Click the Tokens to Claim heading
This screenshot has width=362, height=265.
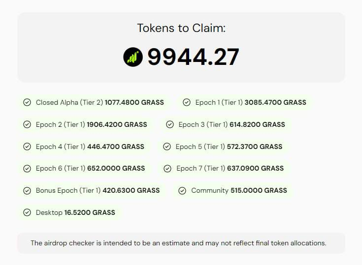[x=181, y=28]
